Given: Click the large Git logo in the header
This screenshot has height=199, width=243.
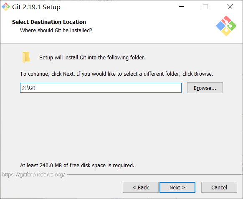Looking at the screenshot, I should point(226,26).
